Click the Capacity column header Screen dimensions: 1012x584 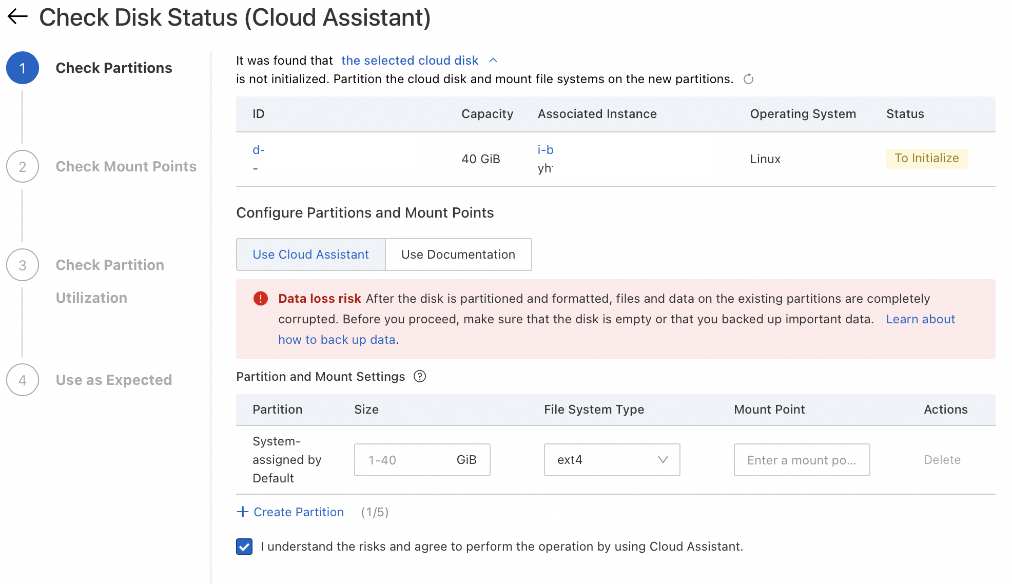point(488,114)
